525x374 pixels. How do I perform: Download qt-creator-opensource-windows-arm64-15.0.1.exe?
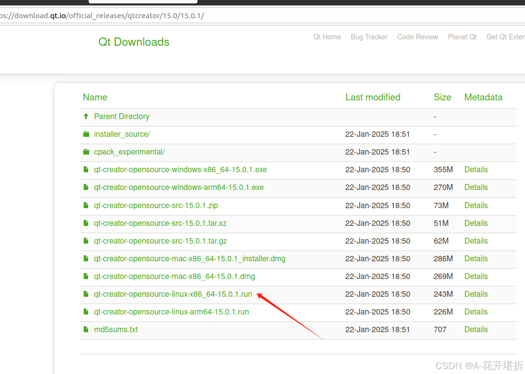pos(179,187)
